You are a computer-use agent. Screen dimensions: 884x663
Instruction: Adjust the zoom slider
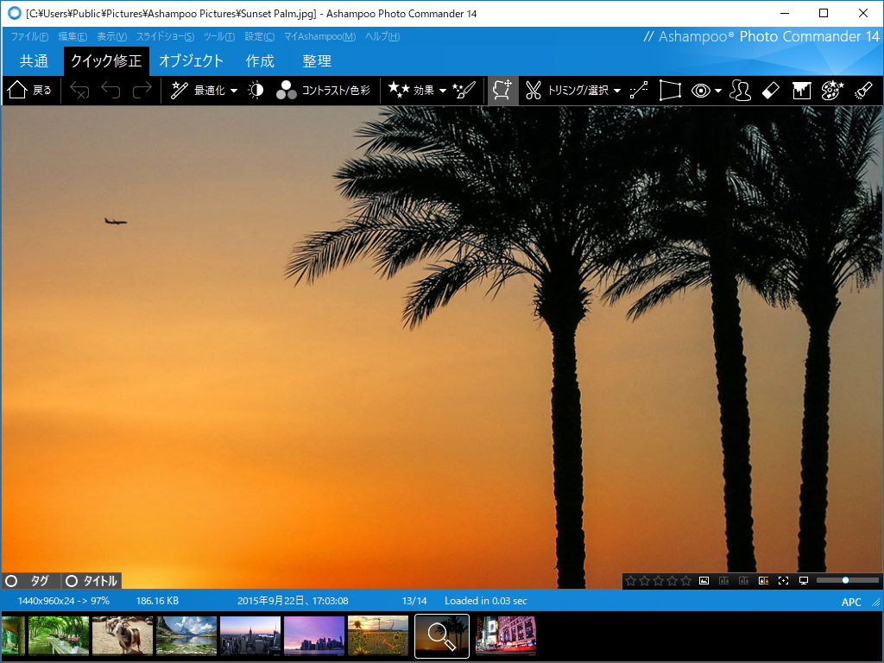coord(847,580)
